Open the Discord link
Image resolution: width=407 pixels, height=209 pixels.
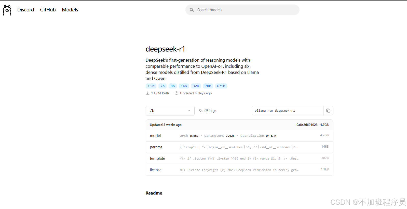pyautogui.click(x=25, y=10)
